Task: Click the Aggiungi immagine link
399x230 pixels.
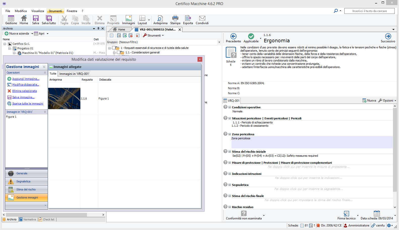Action: click(26, 79)
